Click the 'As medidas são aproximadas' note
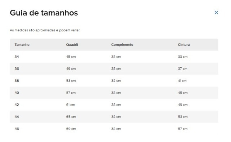The image size is (231, 142). [45, 30]
